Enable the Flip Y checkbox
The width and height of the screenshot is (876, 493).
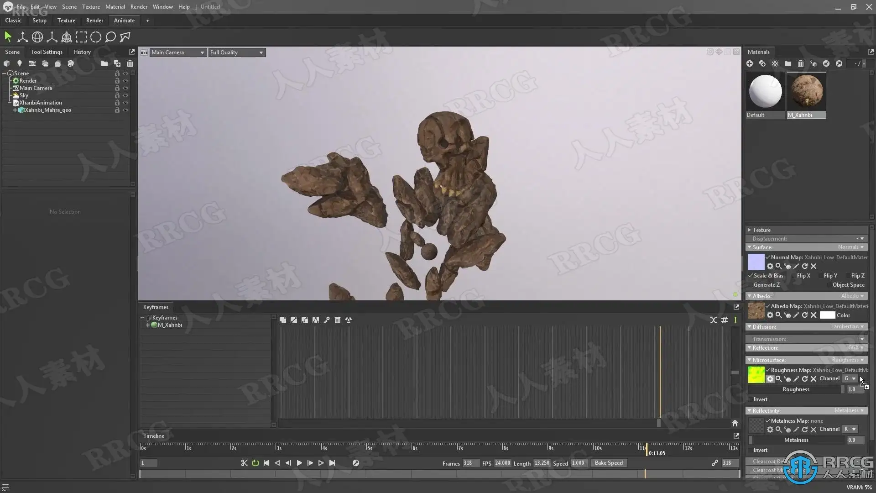pyautogui.click(x=821, y=276)
